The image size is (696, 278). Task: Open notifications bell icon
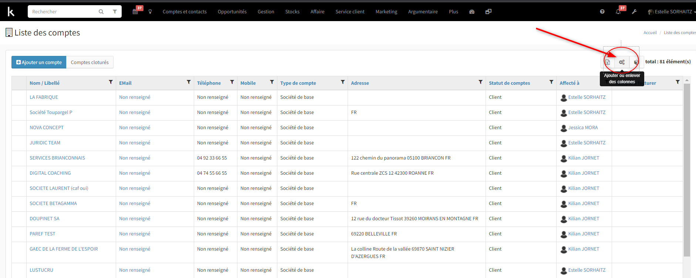pyautogui.click(x=618, y=12)
